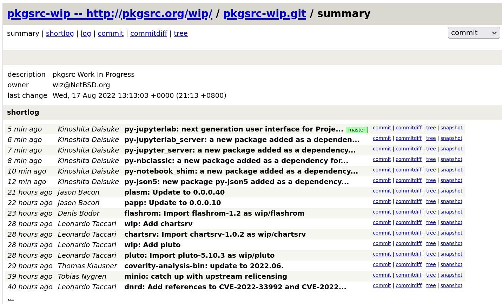
Task: Open the 'wip: Add pluto' commit message
Action: click(x=152, y=245)
